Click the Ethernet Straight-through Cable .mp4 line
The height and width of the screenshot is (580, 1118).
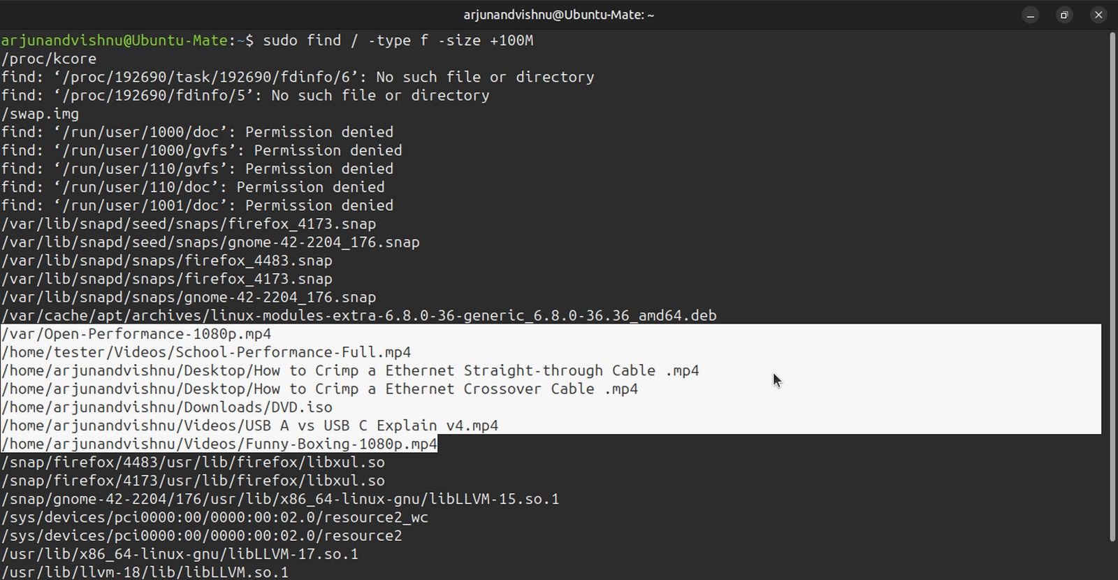(351, 370)
